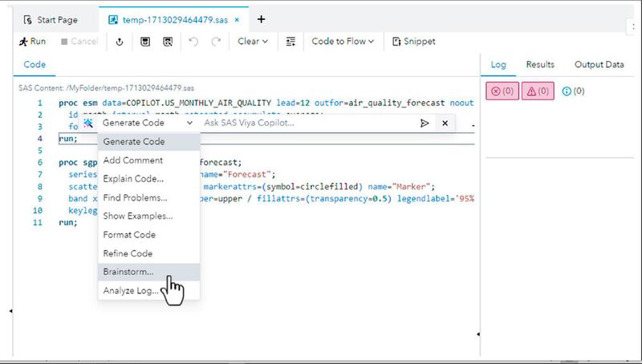
Task: Run the SAS program
Action: [32, 42]
